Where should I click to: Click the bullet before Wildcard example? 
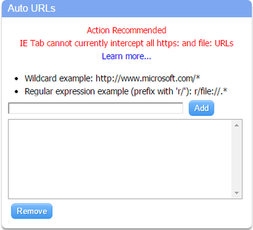point(16,79)
